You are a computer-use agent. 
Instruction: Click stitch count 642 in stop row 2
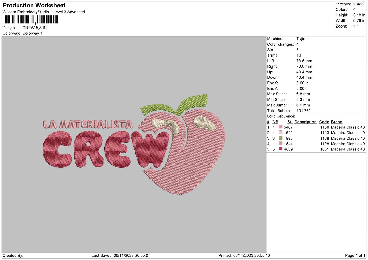[x=289, y=133]
